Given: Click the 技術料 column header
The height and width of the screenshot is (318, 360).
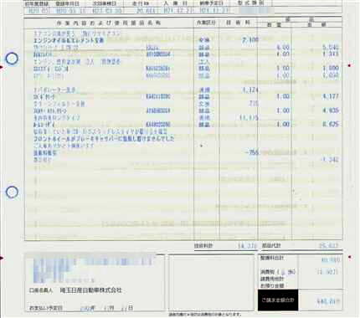Looking at the screenshot, I should [238, 23].
